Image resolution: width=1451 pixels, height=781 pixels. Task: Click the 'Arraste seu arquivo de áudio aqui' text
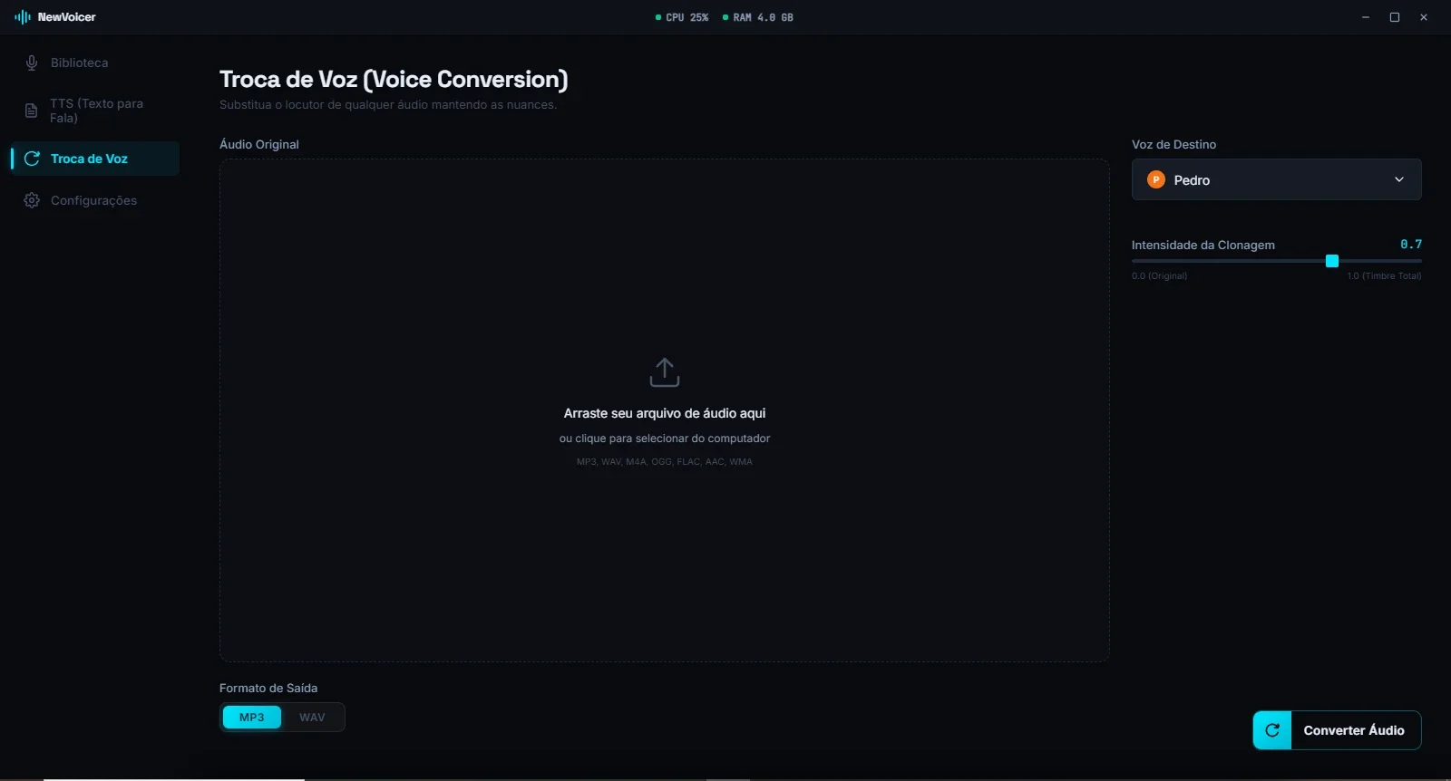665,413
